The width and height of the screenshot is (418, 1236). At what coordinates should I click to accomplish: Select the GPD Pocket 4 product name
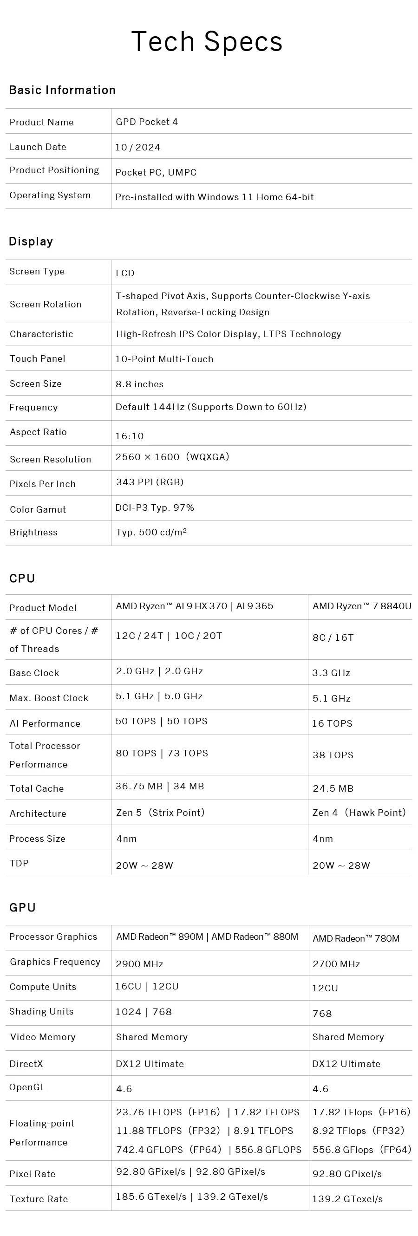(147, 122)
